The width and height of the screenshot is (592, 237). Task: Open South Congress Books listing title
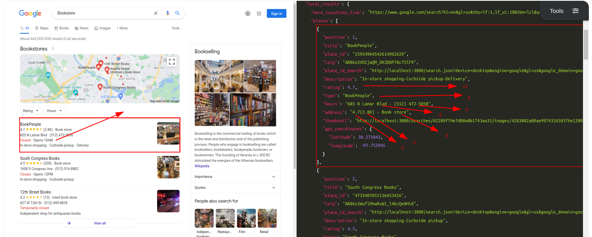tap(40, 158)
